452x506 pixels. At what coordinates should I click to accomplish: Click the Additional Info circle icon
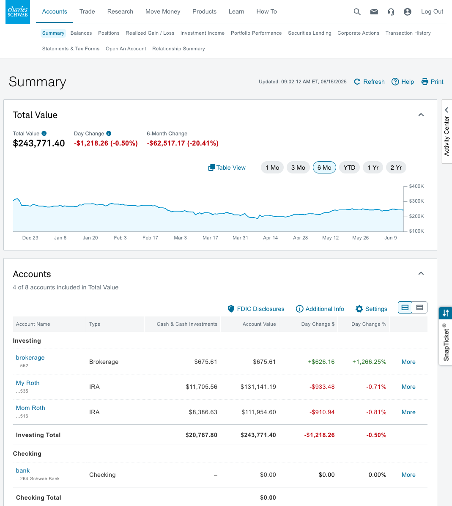299,309
